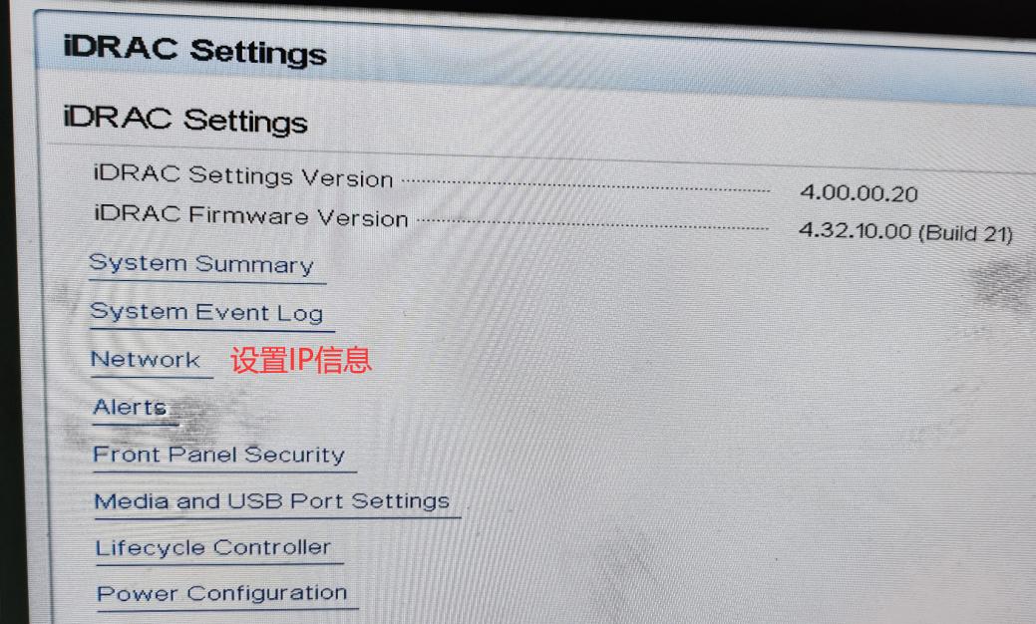Open the System Summary page

tap(201, 264)
